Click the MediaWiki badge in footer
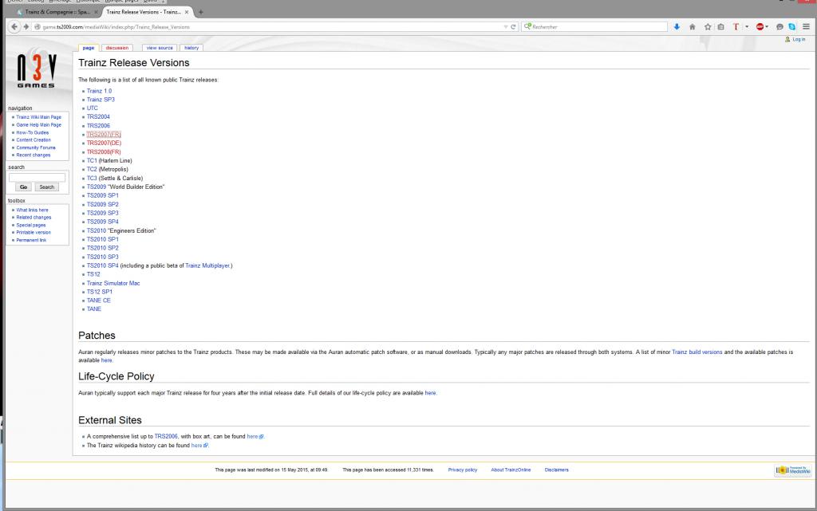This screenshot has height=511, width=817. (793, 470)
